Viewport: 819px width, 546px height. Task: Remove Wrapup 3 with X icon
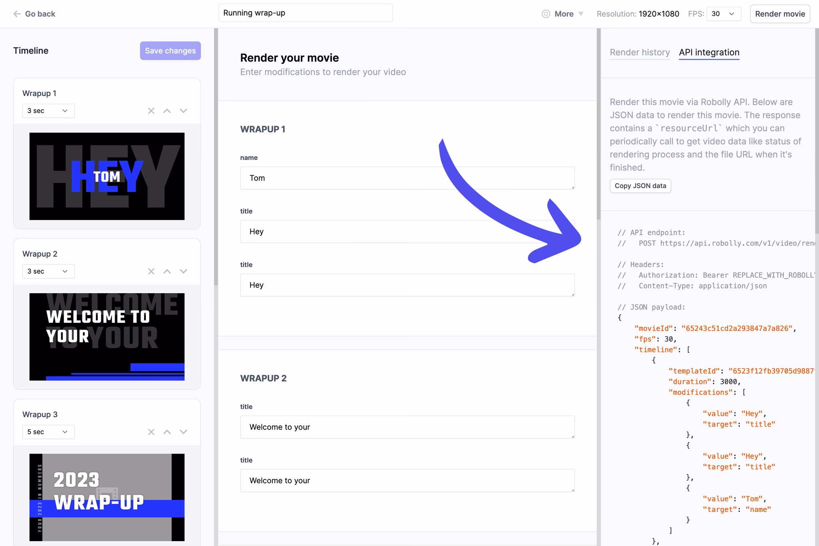[x=151, y=432]
